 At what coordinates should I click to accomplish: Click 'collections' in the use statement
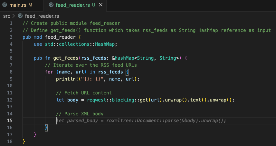[74, 44]
